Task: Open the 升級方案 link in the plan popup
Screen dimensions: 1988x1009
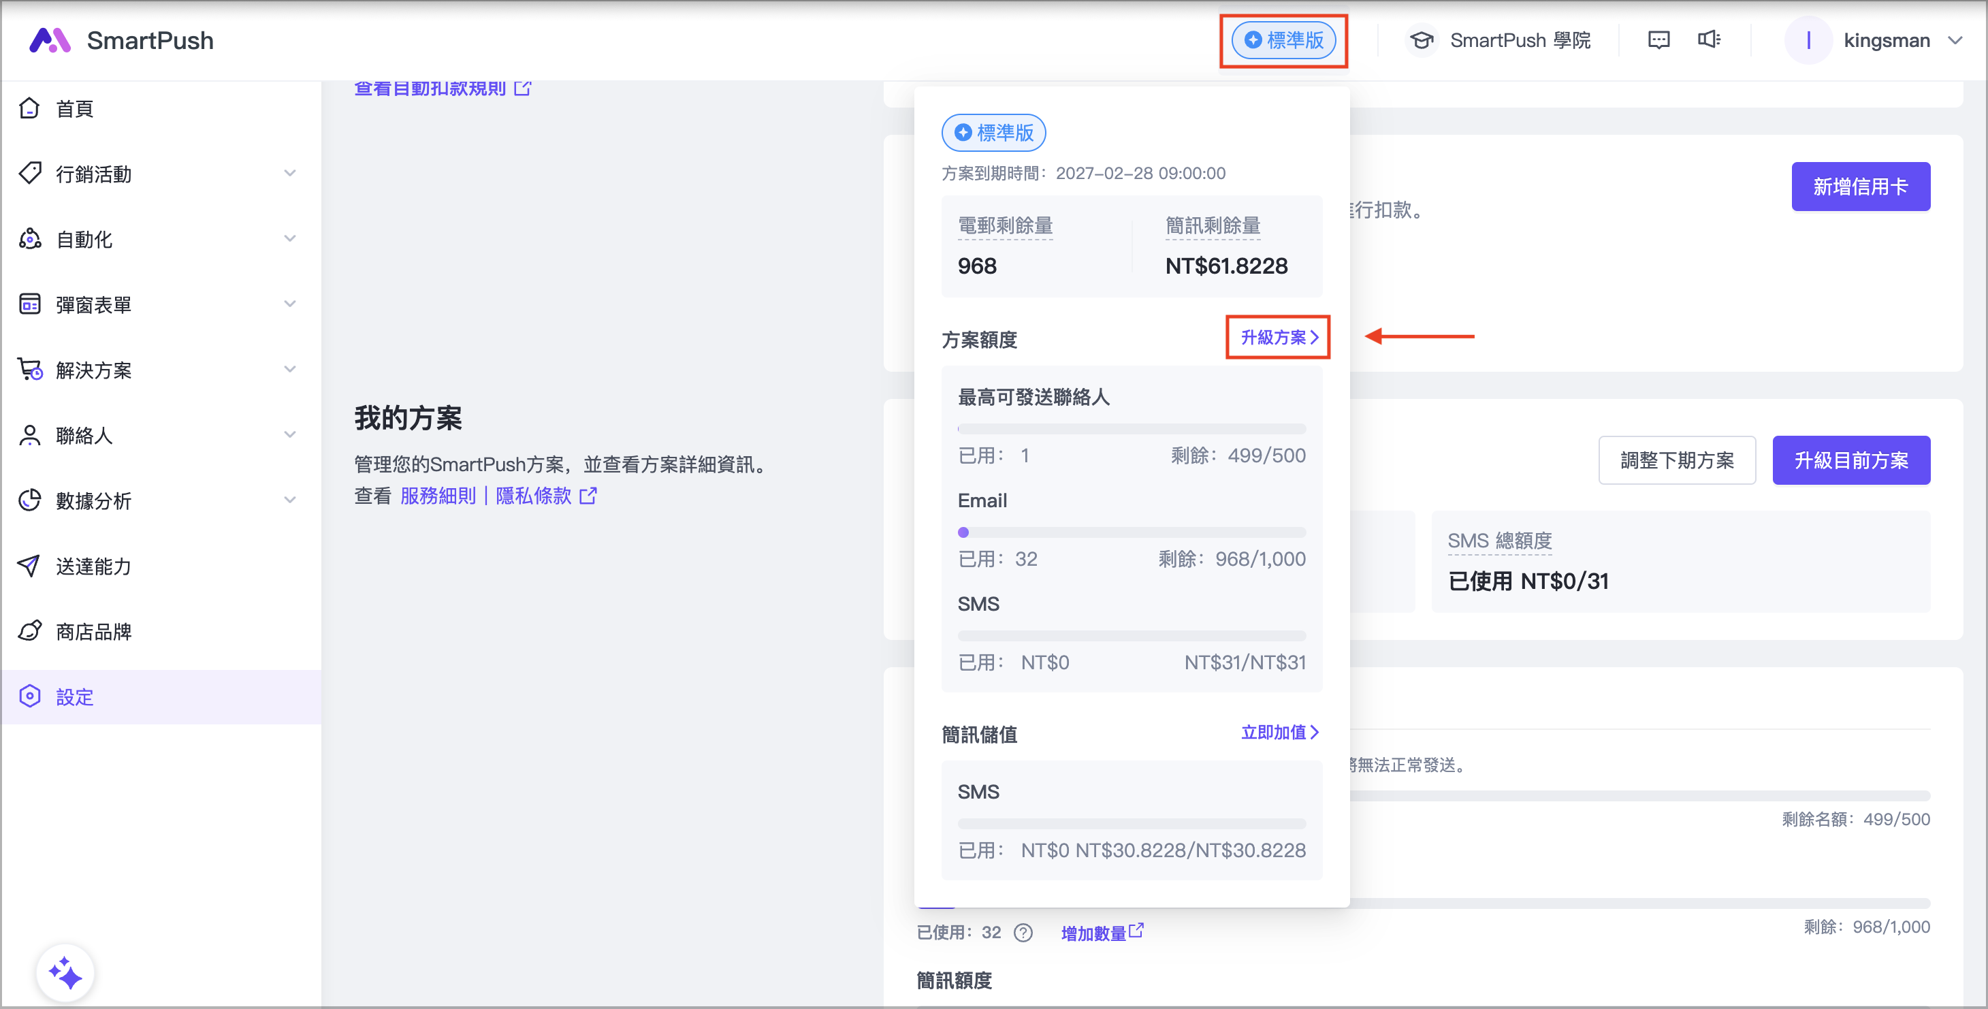Action: [x=1277, y=338]
